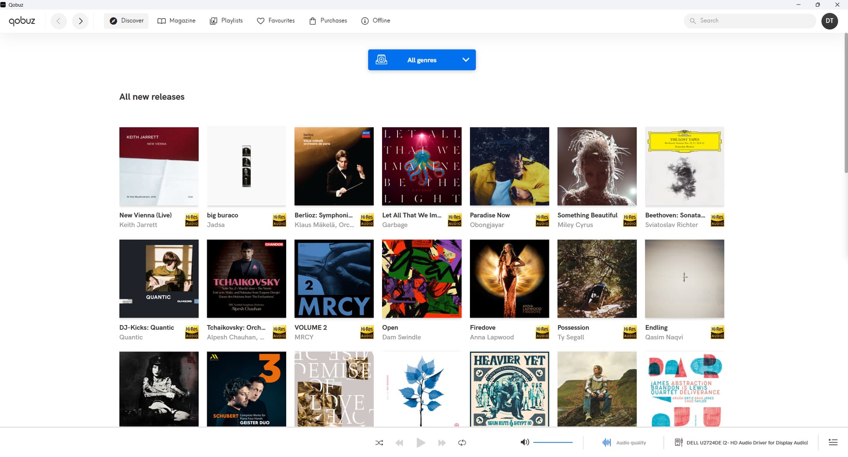Open Audio quality settings

(x=624, y=442)
